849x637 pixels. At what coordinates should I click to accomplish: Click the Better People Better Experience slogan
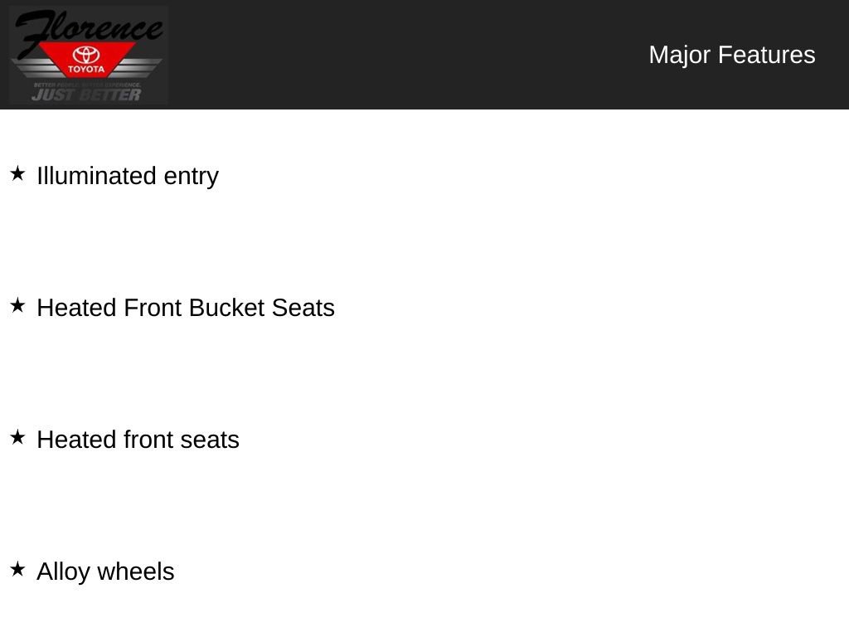87,85
